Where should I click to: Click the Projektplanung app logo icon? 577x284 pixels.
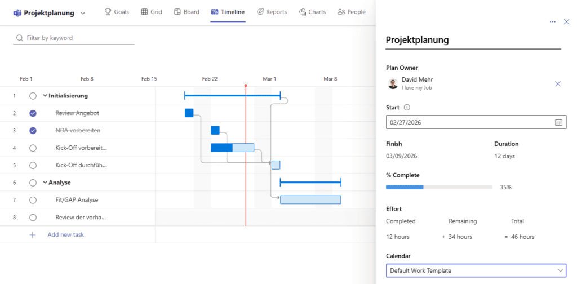17,12
